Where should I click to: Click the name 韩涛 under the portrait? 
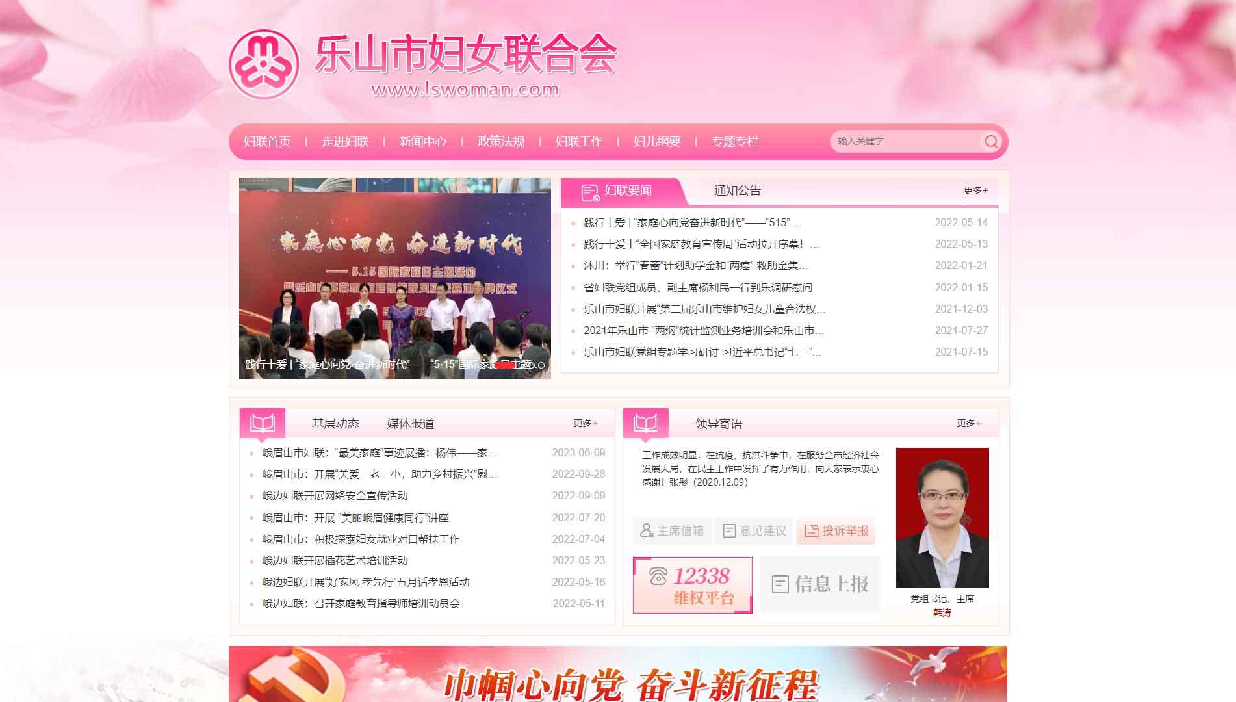click(x=942, y=613)
